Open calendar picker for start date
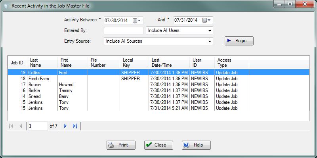The width and height of the screenshot is (317, 158). pos(137,21)
